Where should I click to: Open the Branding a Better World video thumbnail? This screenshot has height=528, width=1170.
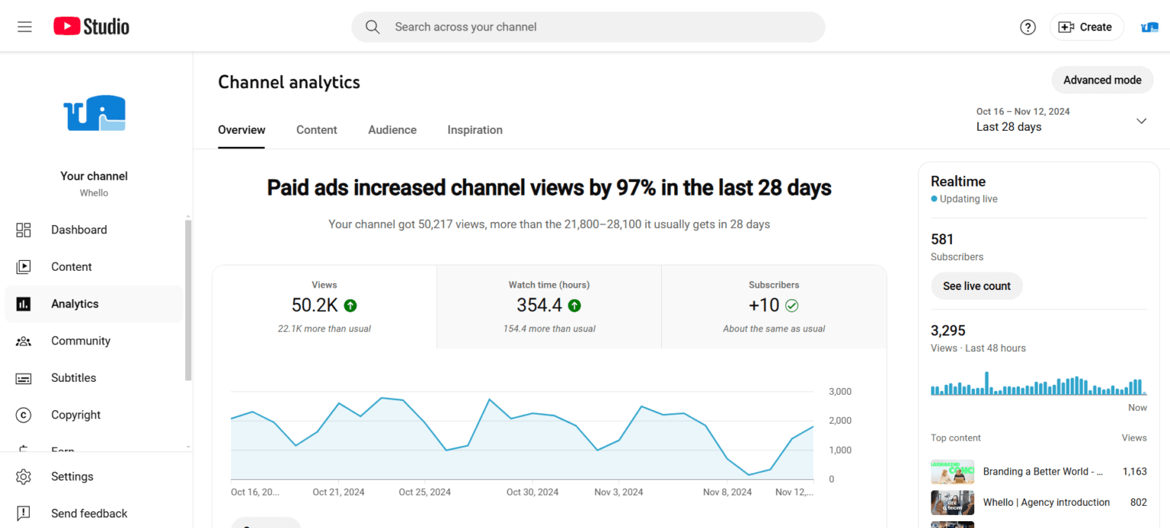click(952, 472)
